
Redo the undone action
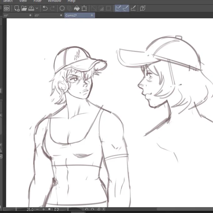click(x=52, y=8)
